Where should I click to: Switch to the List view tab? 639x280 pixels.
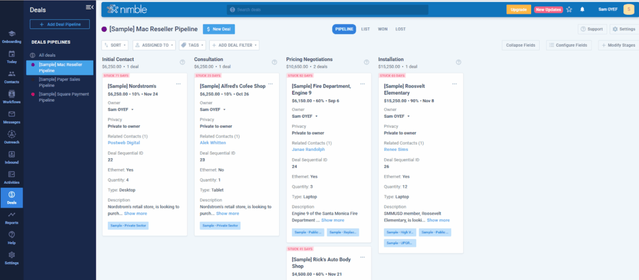point(365,29)
